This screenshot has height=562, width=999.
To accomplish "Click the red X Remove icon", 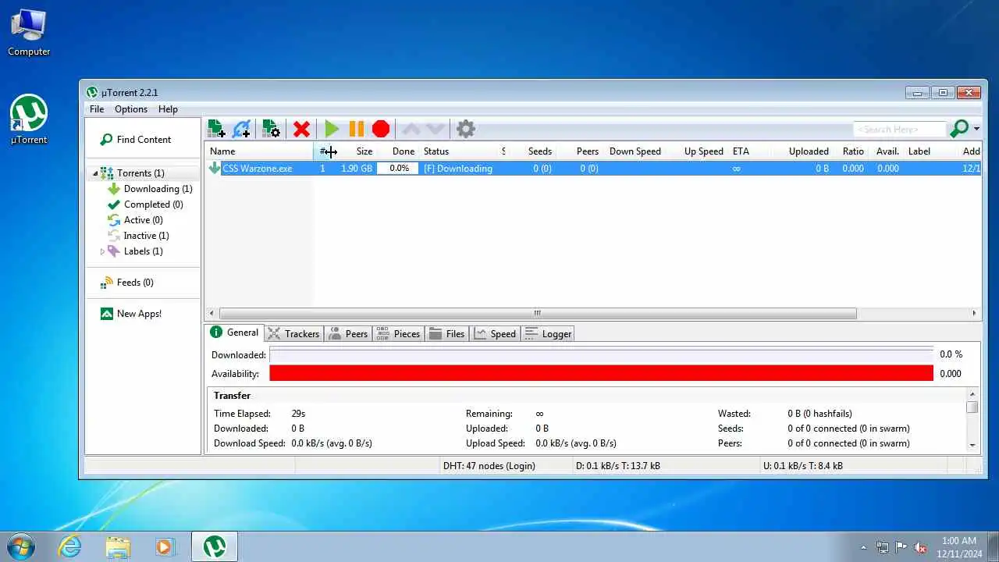I will pyautogui.click(x=301, y=129).
